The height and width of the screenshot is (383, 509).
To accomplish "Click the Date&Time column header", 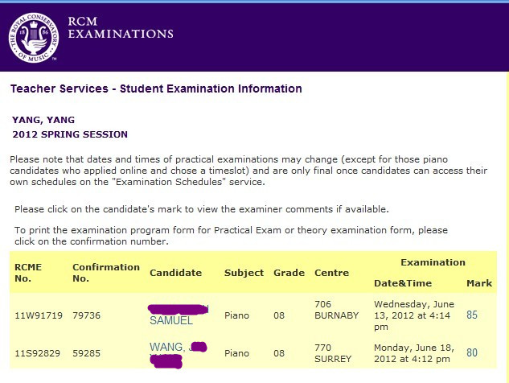I will [x=403, y=283].
